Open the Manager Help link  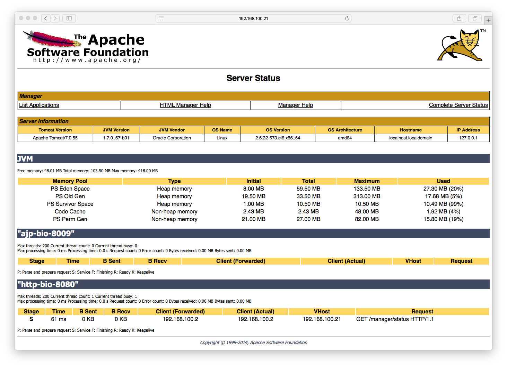pyautogui.click(x=295, y=105)
